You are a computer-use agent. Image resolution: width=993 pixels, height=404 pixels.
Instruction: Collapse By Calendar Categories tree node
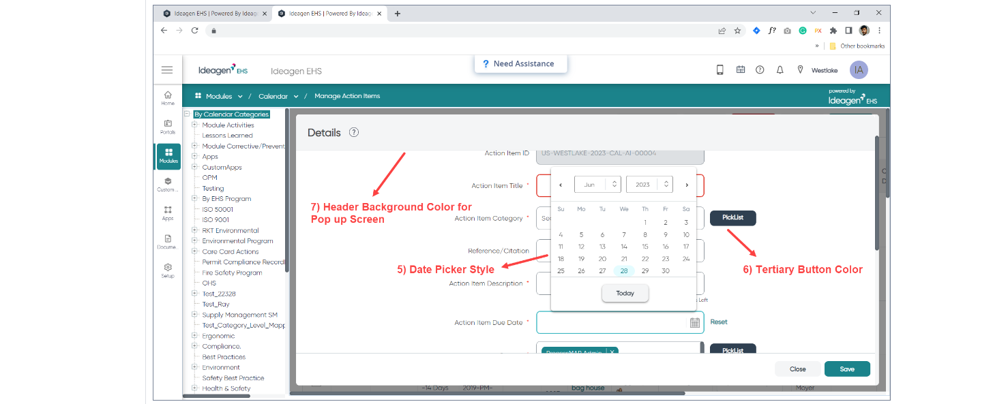coord(187,114)
